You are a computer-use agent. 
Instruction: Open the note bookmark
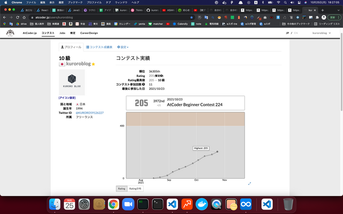click(196, 24)
